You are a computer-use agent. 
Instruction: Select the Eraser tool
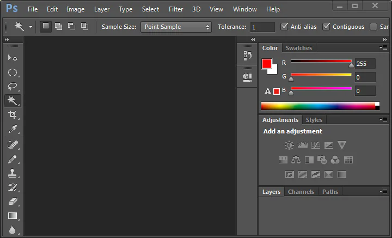coord(13,202)
